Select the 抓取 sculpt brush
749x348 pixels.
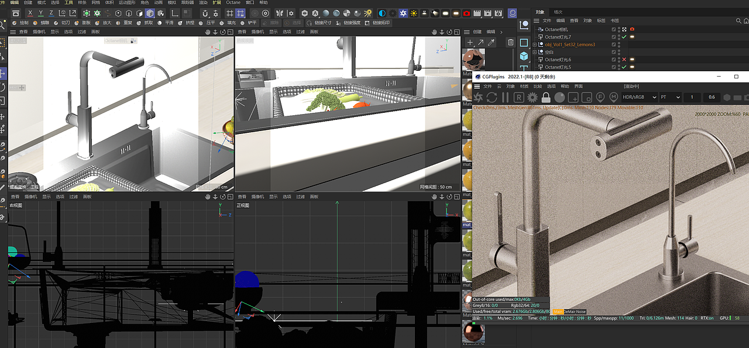[145, 23]
